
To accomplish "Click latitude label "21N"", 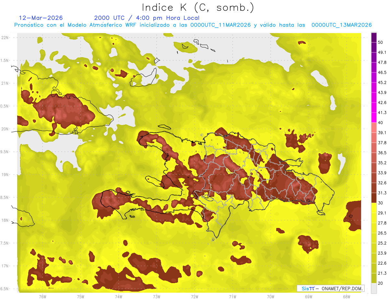I will click(6, 83).
